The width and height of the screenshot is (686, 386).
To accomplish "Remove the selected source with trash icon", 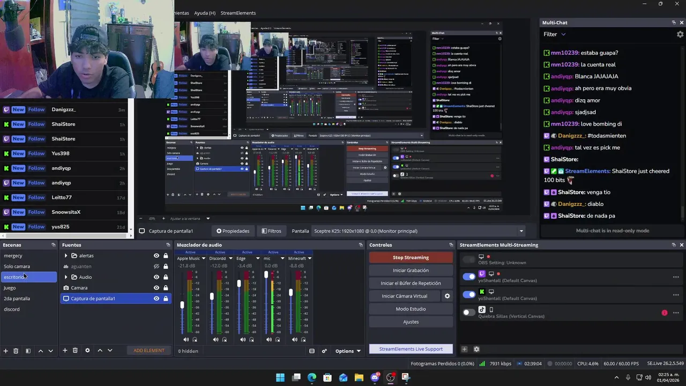I will pos(75,351).
